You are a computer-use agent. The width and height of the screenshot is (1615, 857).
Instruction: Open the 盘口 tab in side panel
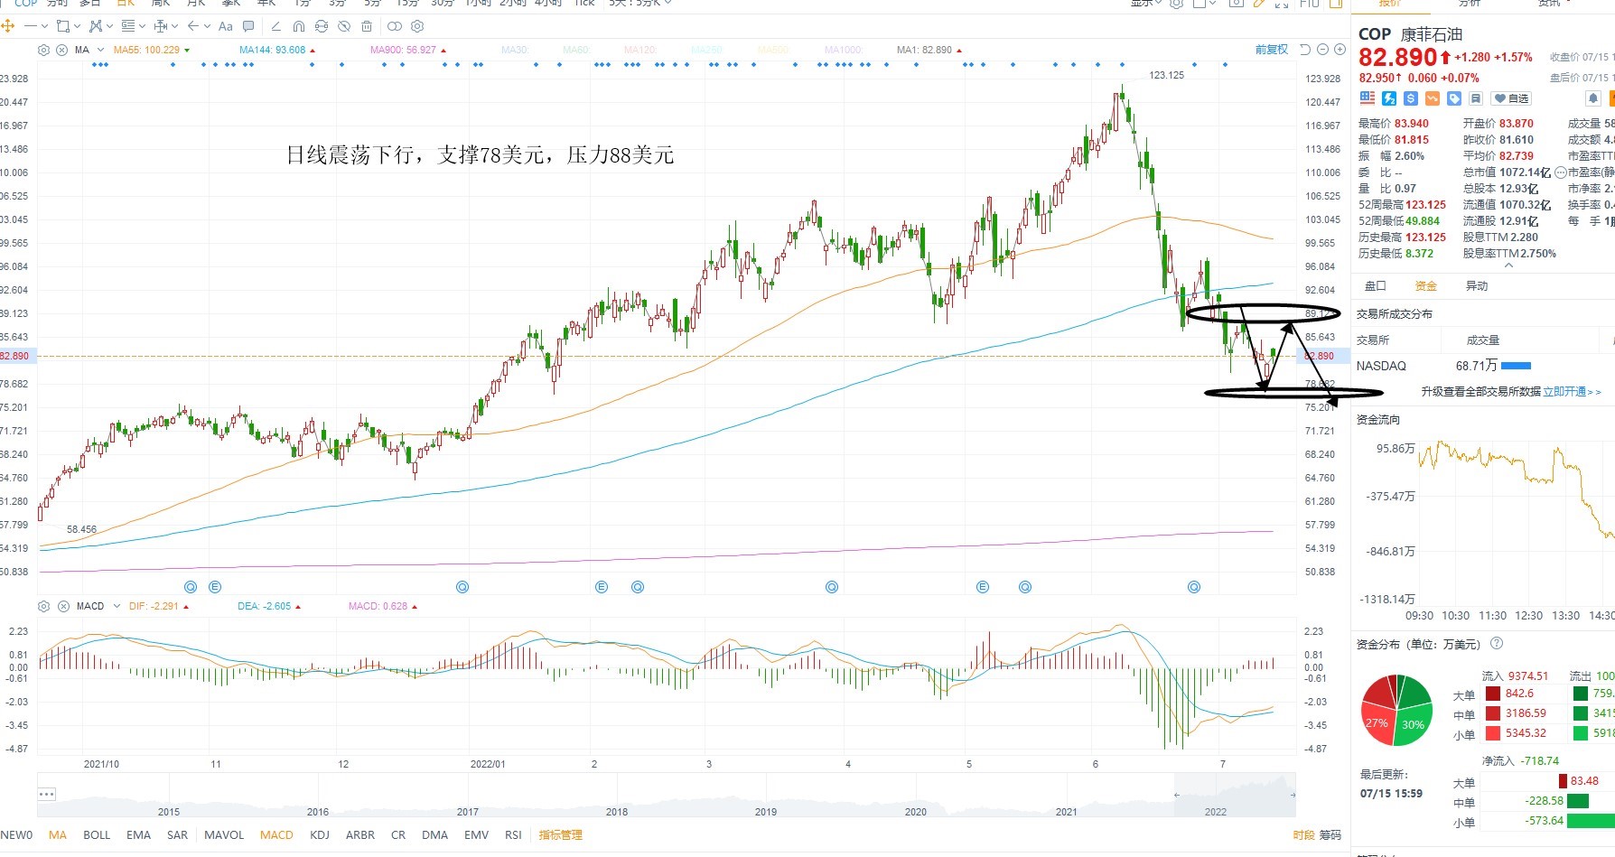pos(1376,286)
